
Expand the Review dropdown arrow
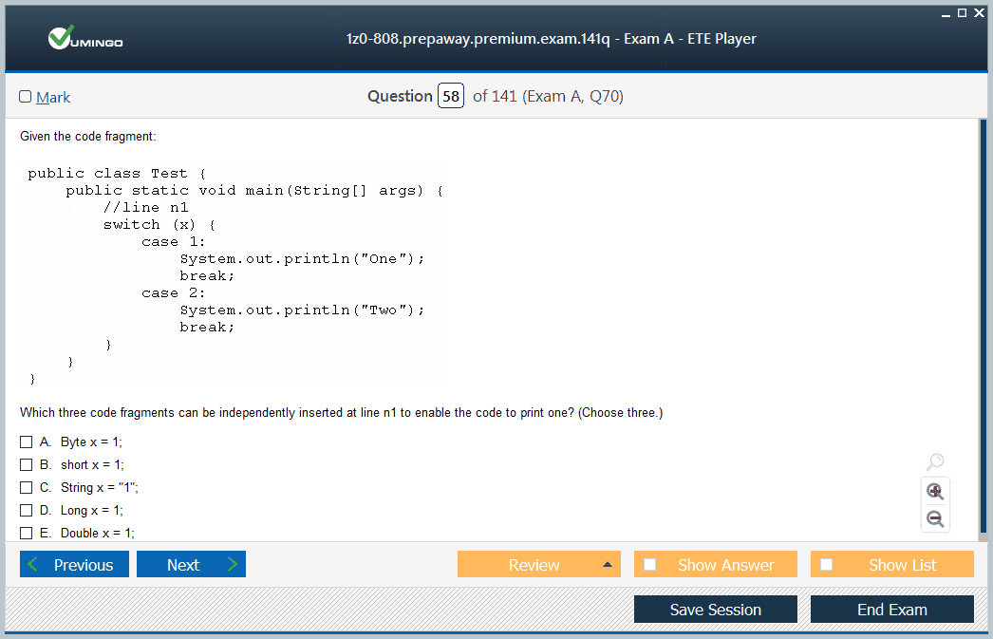coord(607,565)
